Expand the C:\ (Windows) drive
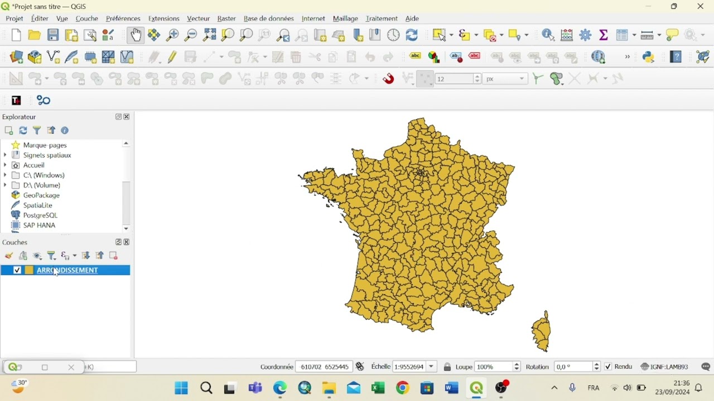The width and height of the screenshot is (714, 401). tap(6, 176)
